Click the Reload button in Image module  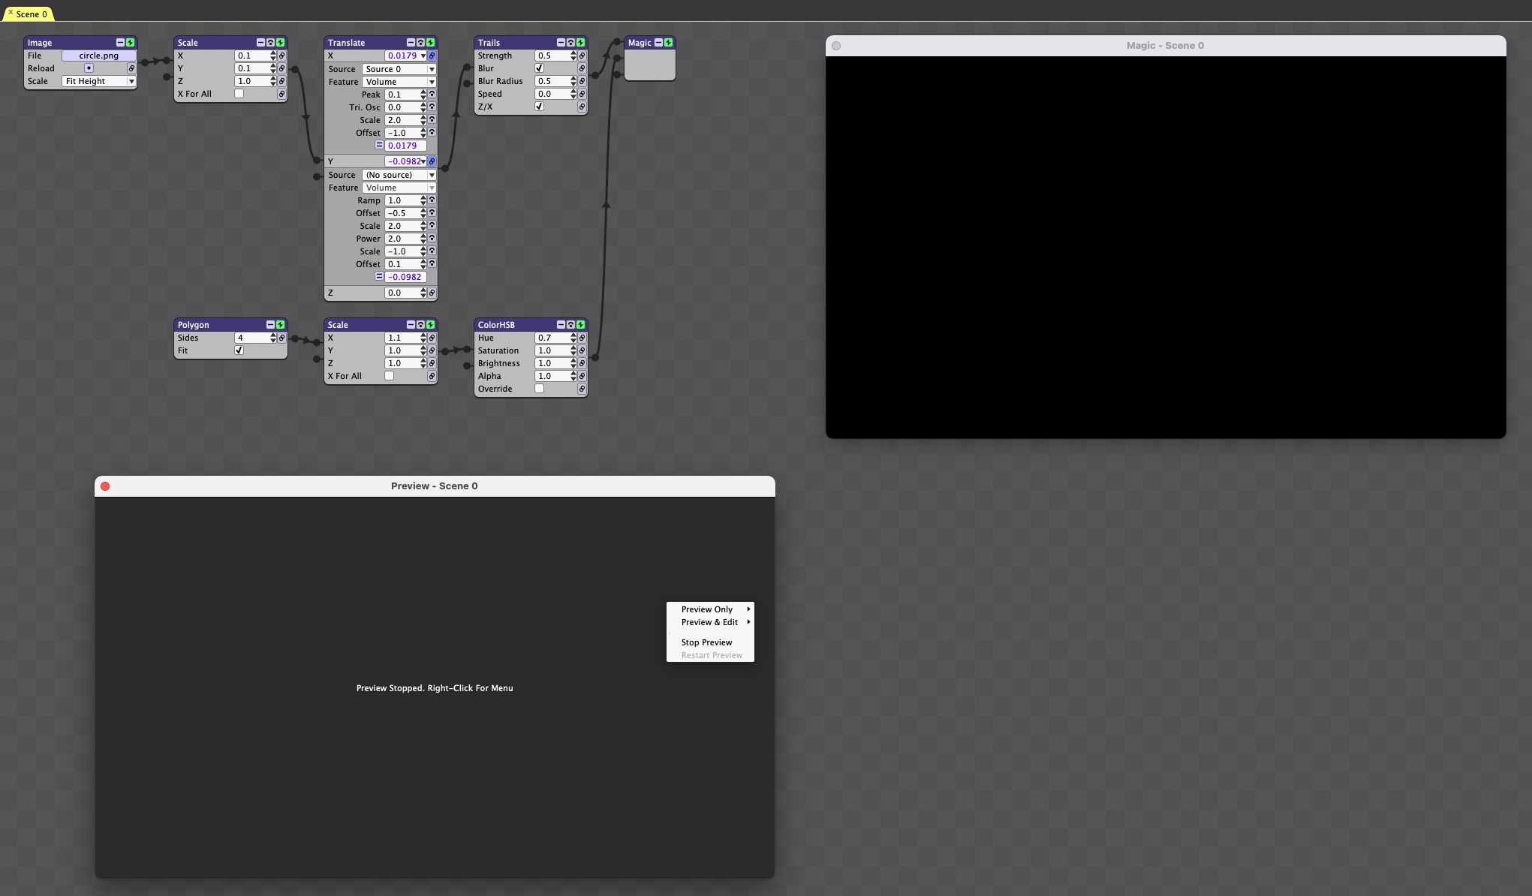(x=89, y=68)
